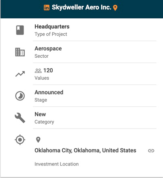
Task: Click the target icon beside Investment Location
Action: (20, 140)
